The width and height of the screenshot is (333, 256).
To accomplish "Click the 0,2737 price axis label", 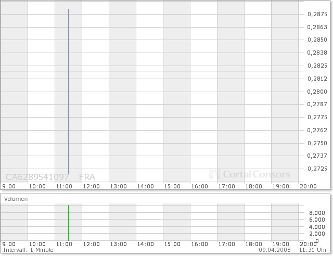I will 317,156.
